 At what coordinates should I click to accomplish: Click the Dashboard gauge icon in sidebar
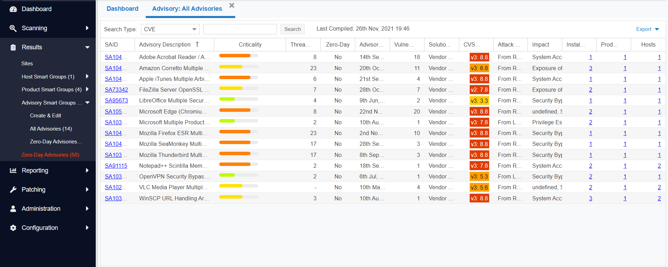click(x=13, y=9)
